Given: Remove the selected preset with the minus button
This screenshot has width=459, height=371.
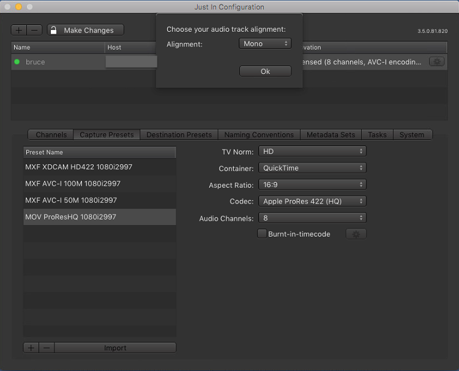Looking at the screenshot, I should [x=47, y=348].
